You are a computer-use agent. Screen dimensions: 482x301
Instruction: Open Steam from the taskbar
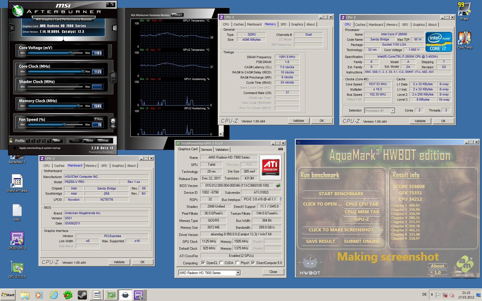click(82, 295)
